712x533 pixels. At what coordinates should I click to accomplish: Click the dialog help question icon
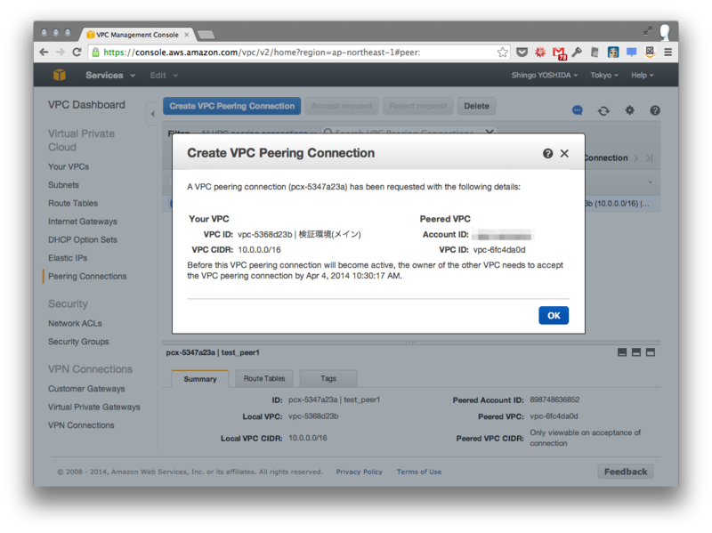click(x=547, y=153)
